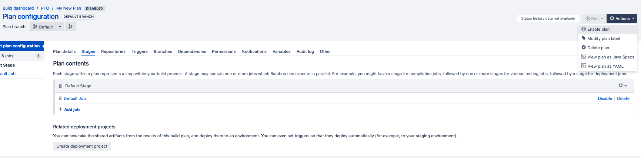The width and height of the screenshot is (641, 158).
Task: Collapse the Actions dropdown menu
Action: coord(622,19)
